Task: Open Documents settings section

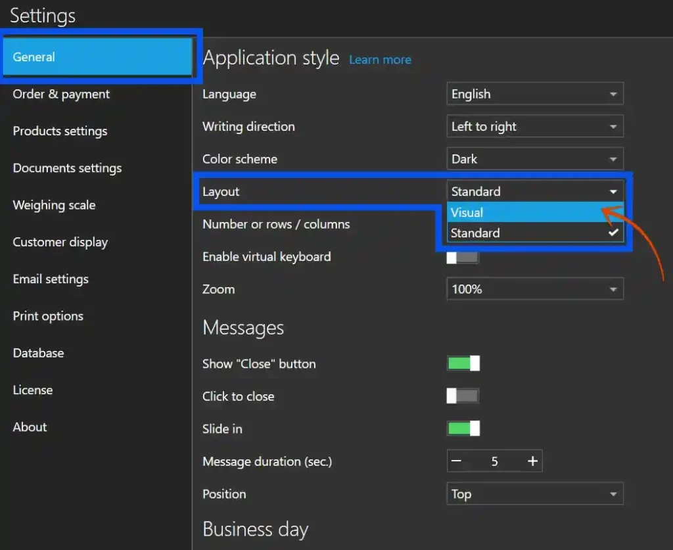Action: [x=66, y=168]
